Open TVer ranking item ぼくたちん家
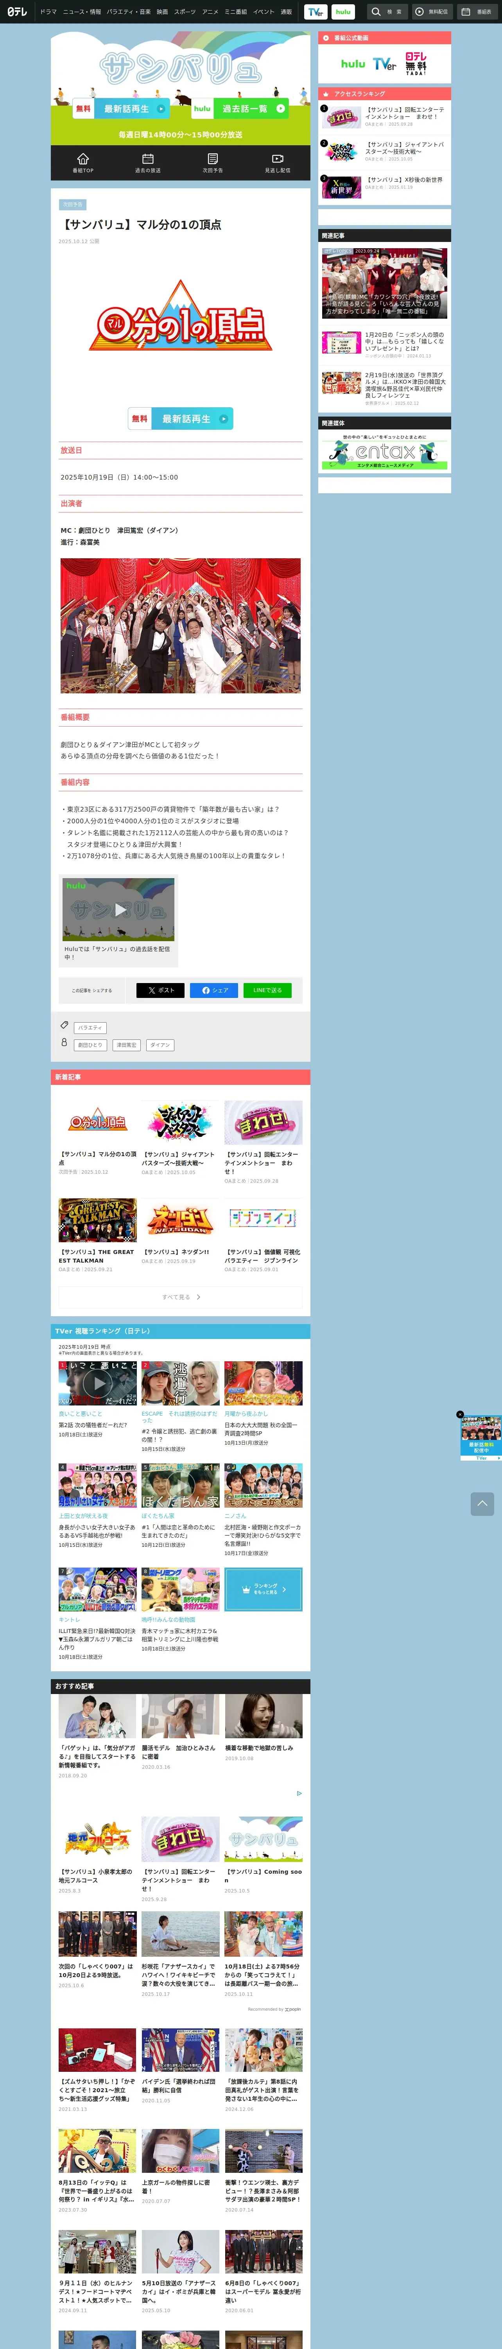 coord(180,1506)
